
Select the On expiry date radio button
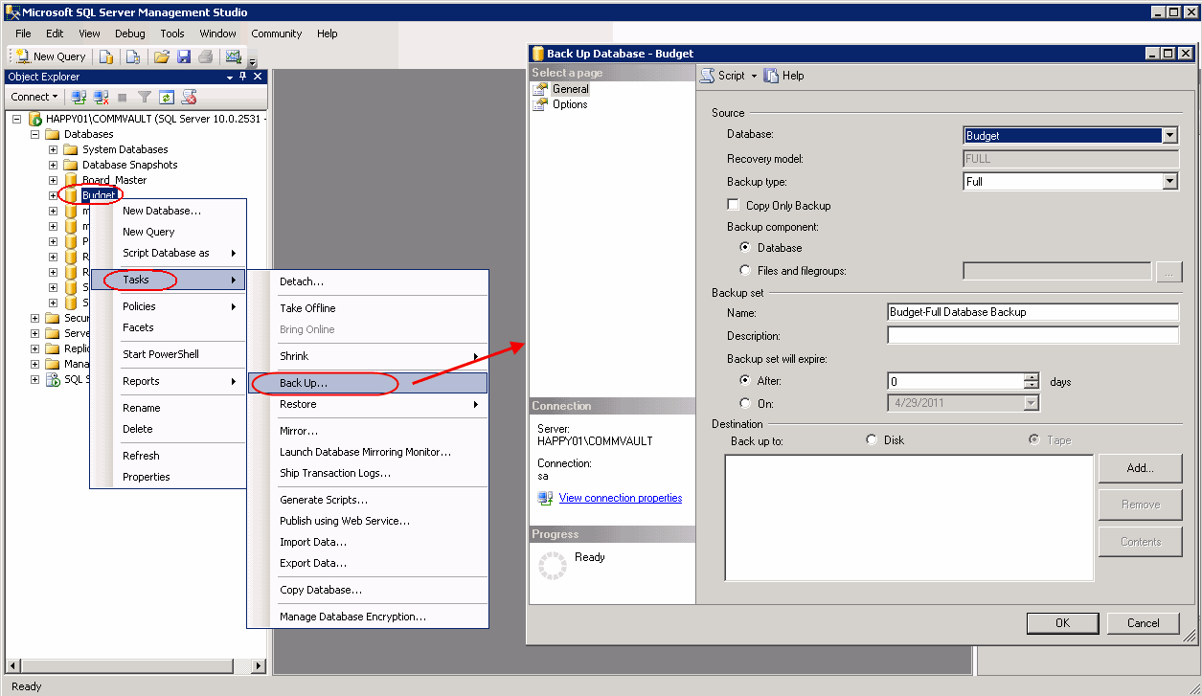(745, 403)
